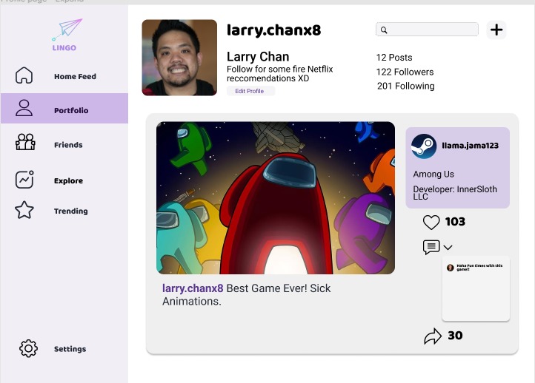Open the Among Us post image
This screenshot has width=535, height=383.
point(276,198)
